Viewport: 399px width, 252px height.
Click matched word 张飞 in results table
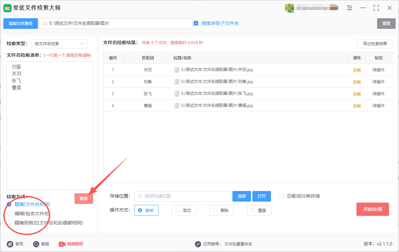[148, 94]
